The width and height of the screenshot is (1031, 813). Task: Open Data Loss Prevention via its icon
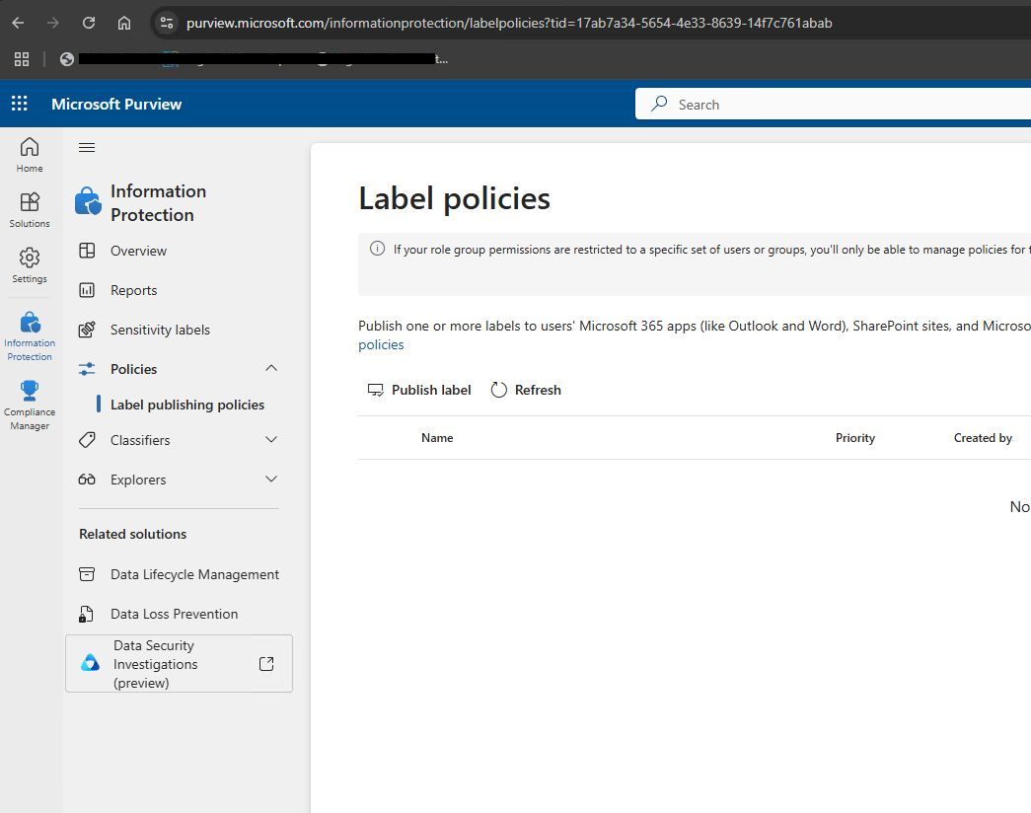pyautogui.click(x=88, y=613)
